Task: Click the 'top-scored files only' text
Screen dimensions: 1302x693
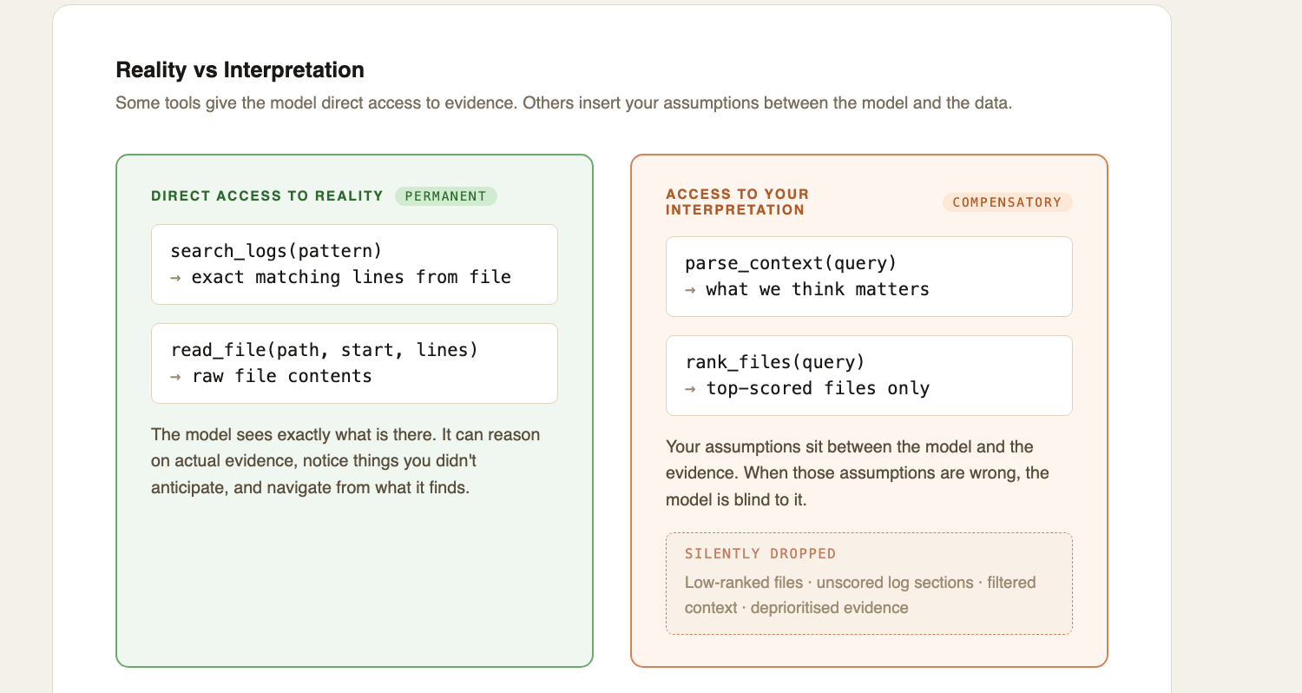Action: tap(818, 388)
